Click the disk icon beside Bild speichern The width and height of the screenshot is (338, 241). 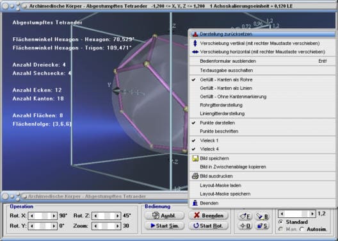[195, 158]
